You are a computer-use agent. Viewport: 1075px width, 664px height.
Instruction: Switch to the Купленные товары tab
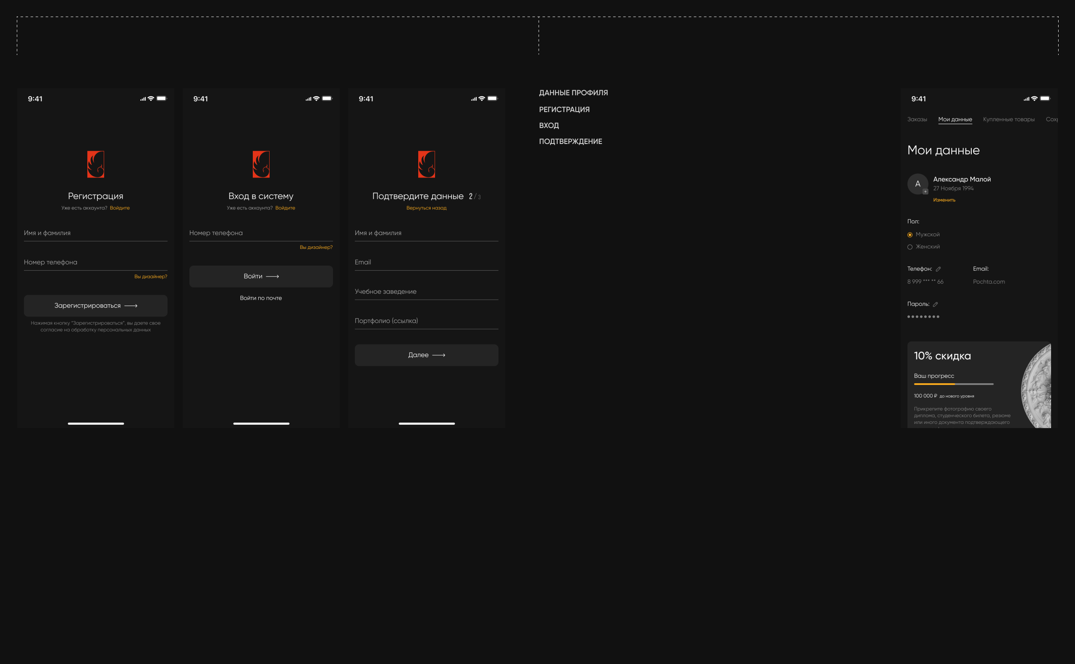(x=1008, y=120)
